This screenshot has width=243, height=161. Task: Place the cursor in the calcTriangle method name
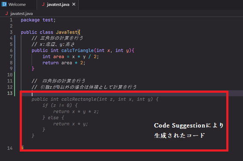[x=77, y=51]
